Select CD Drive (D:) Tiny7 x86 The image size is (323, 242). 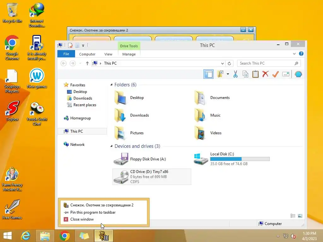tap(152, 177)
